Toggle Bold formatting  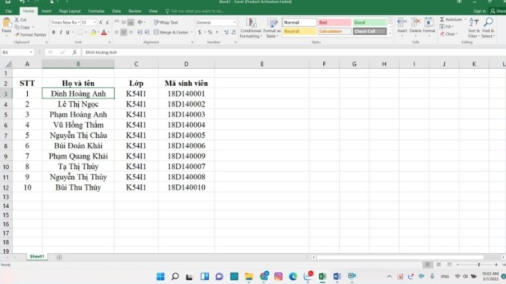[54, 32]
